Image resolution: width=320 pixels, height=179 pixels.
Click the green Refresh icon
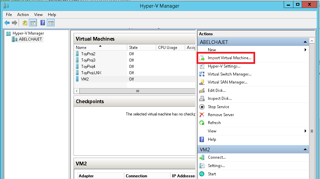[x=202, y=123]
